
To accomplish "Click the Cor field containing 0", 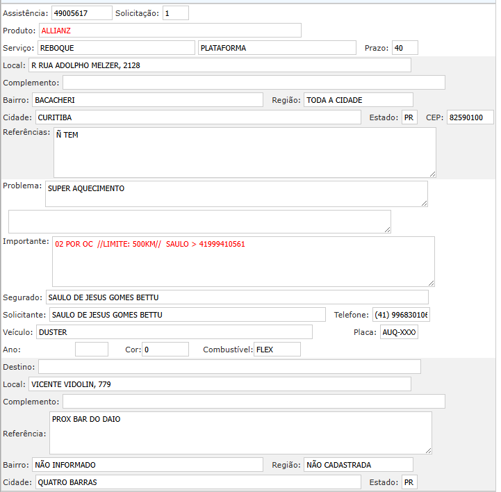I will (165, 349).
